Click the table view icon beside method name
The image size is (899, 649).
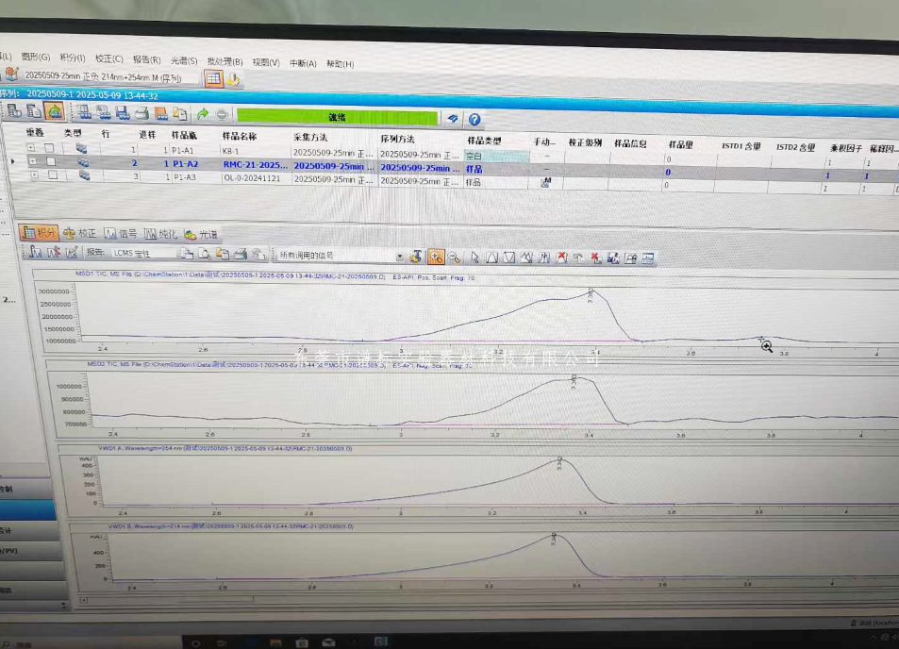(213, 79)
